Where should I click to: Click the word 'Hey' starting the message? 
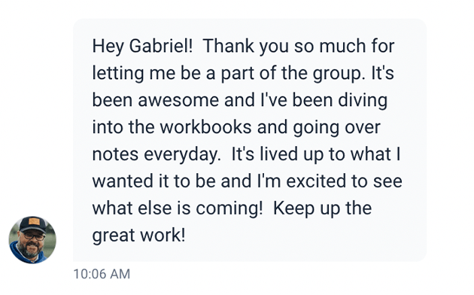tap(108, 47)
